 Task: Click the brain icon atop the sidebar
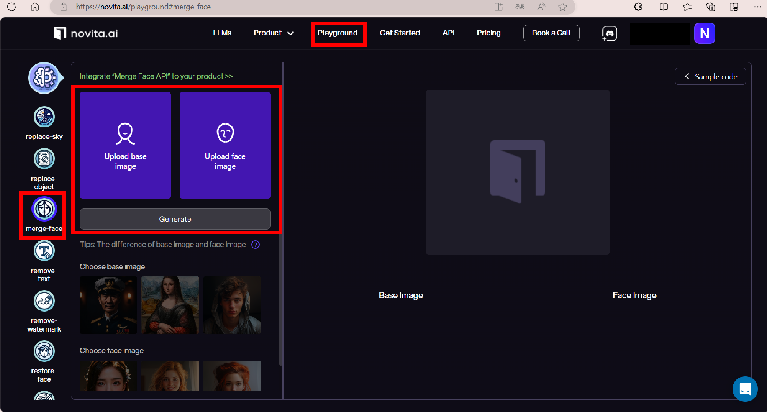(x=45, y=78)
